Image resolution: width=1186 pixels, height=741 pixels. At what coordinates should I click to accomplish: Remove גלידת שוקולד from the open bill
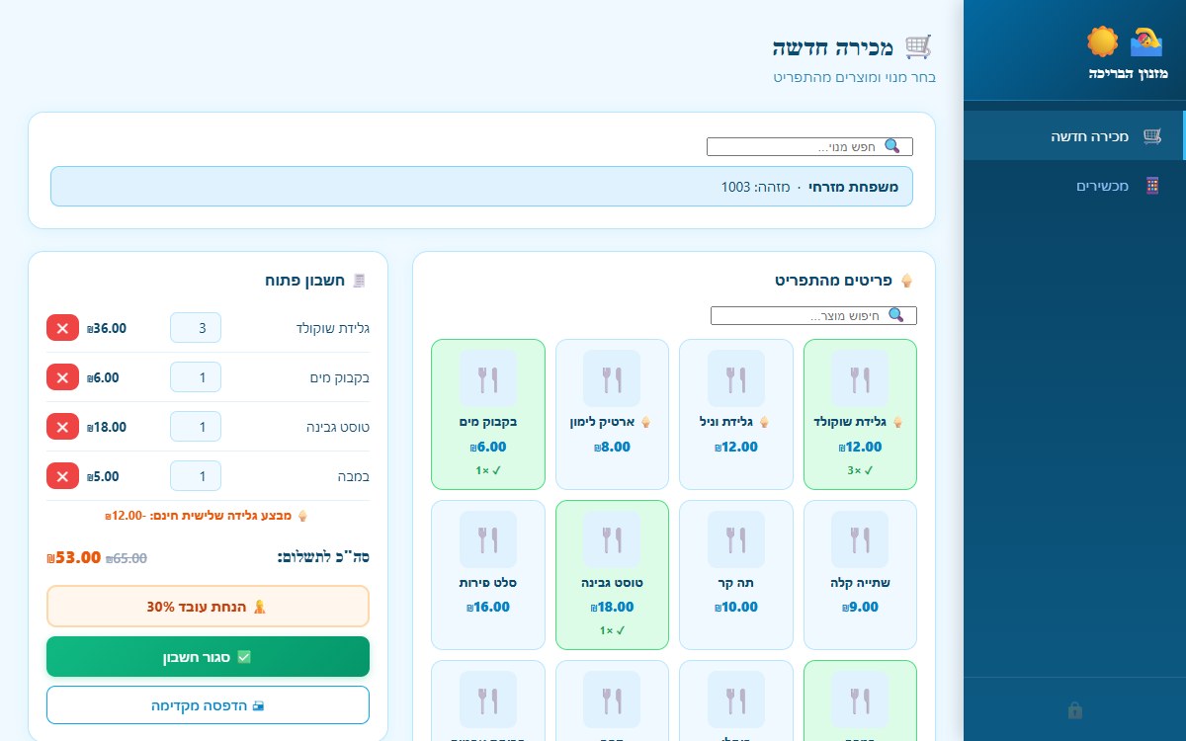click(x=62, y=328)
